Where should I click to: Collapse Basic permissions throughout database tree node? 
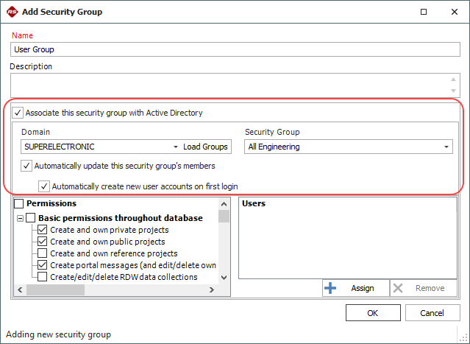click(x=18, y=218)
